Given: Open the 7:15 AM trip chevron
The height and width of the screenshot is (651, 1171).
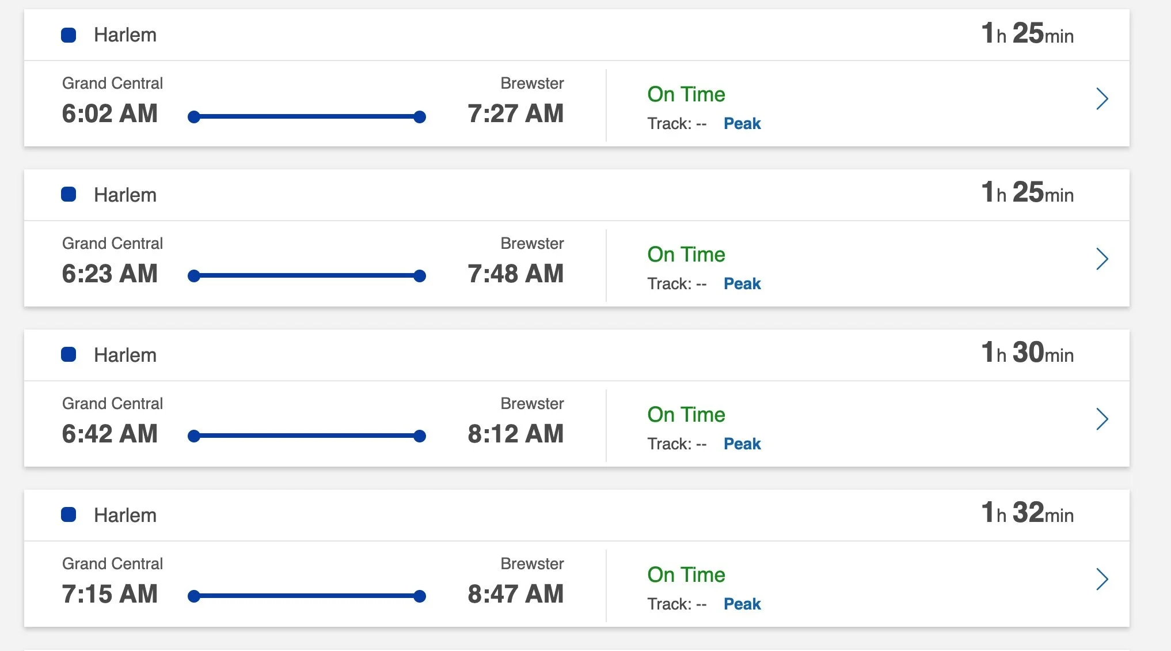Looking at the screenshot, I should (1102, 579).
